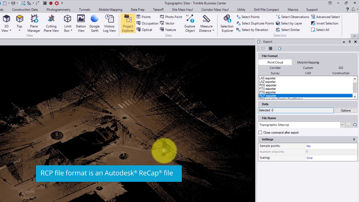The image size is (359, 202).
Task: Open the Export panel options dropdown arrow
Action: click(x=344, y=42)
